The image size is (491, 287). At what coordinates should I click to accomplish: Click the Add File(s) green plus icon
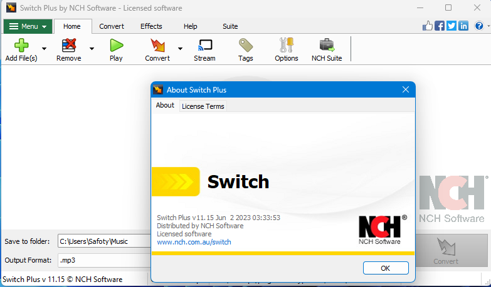(x=21, y=45)
